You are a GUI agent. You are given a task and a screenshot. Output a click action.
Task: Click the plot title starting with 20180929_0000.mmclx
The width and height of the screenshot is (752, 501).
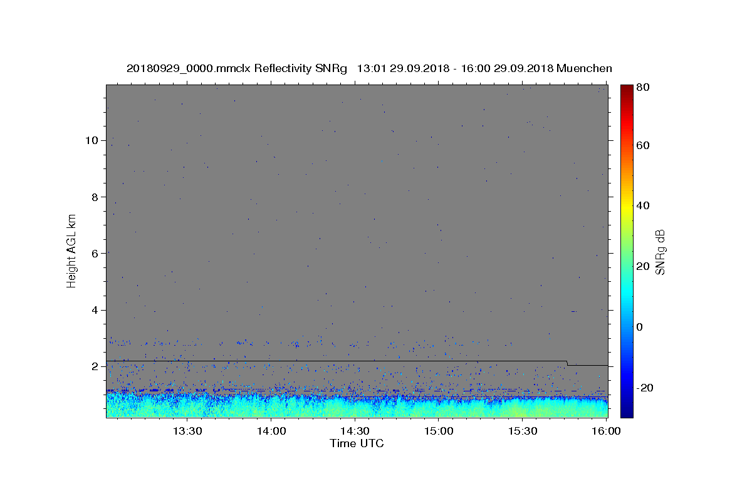click(369, 68)
